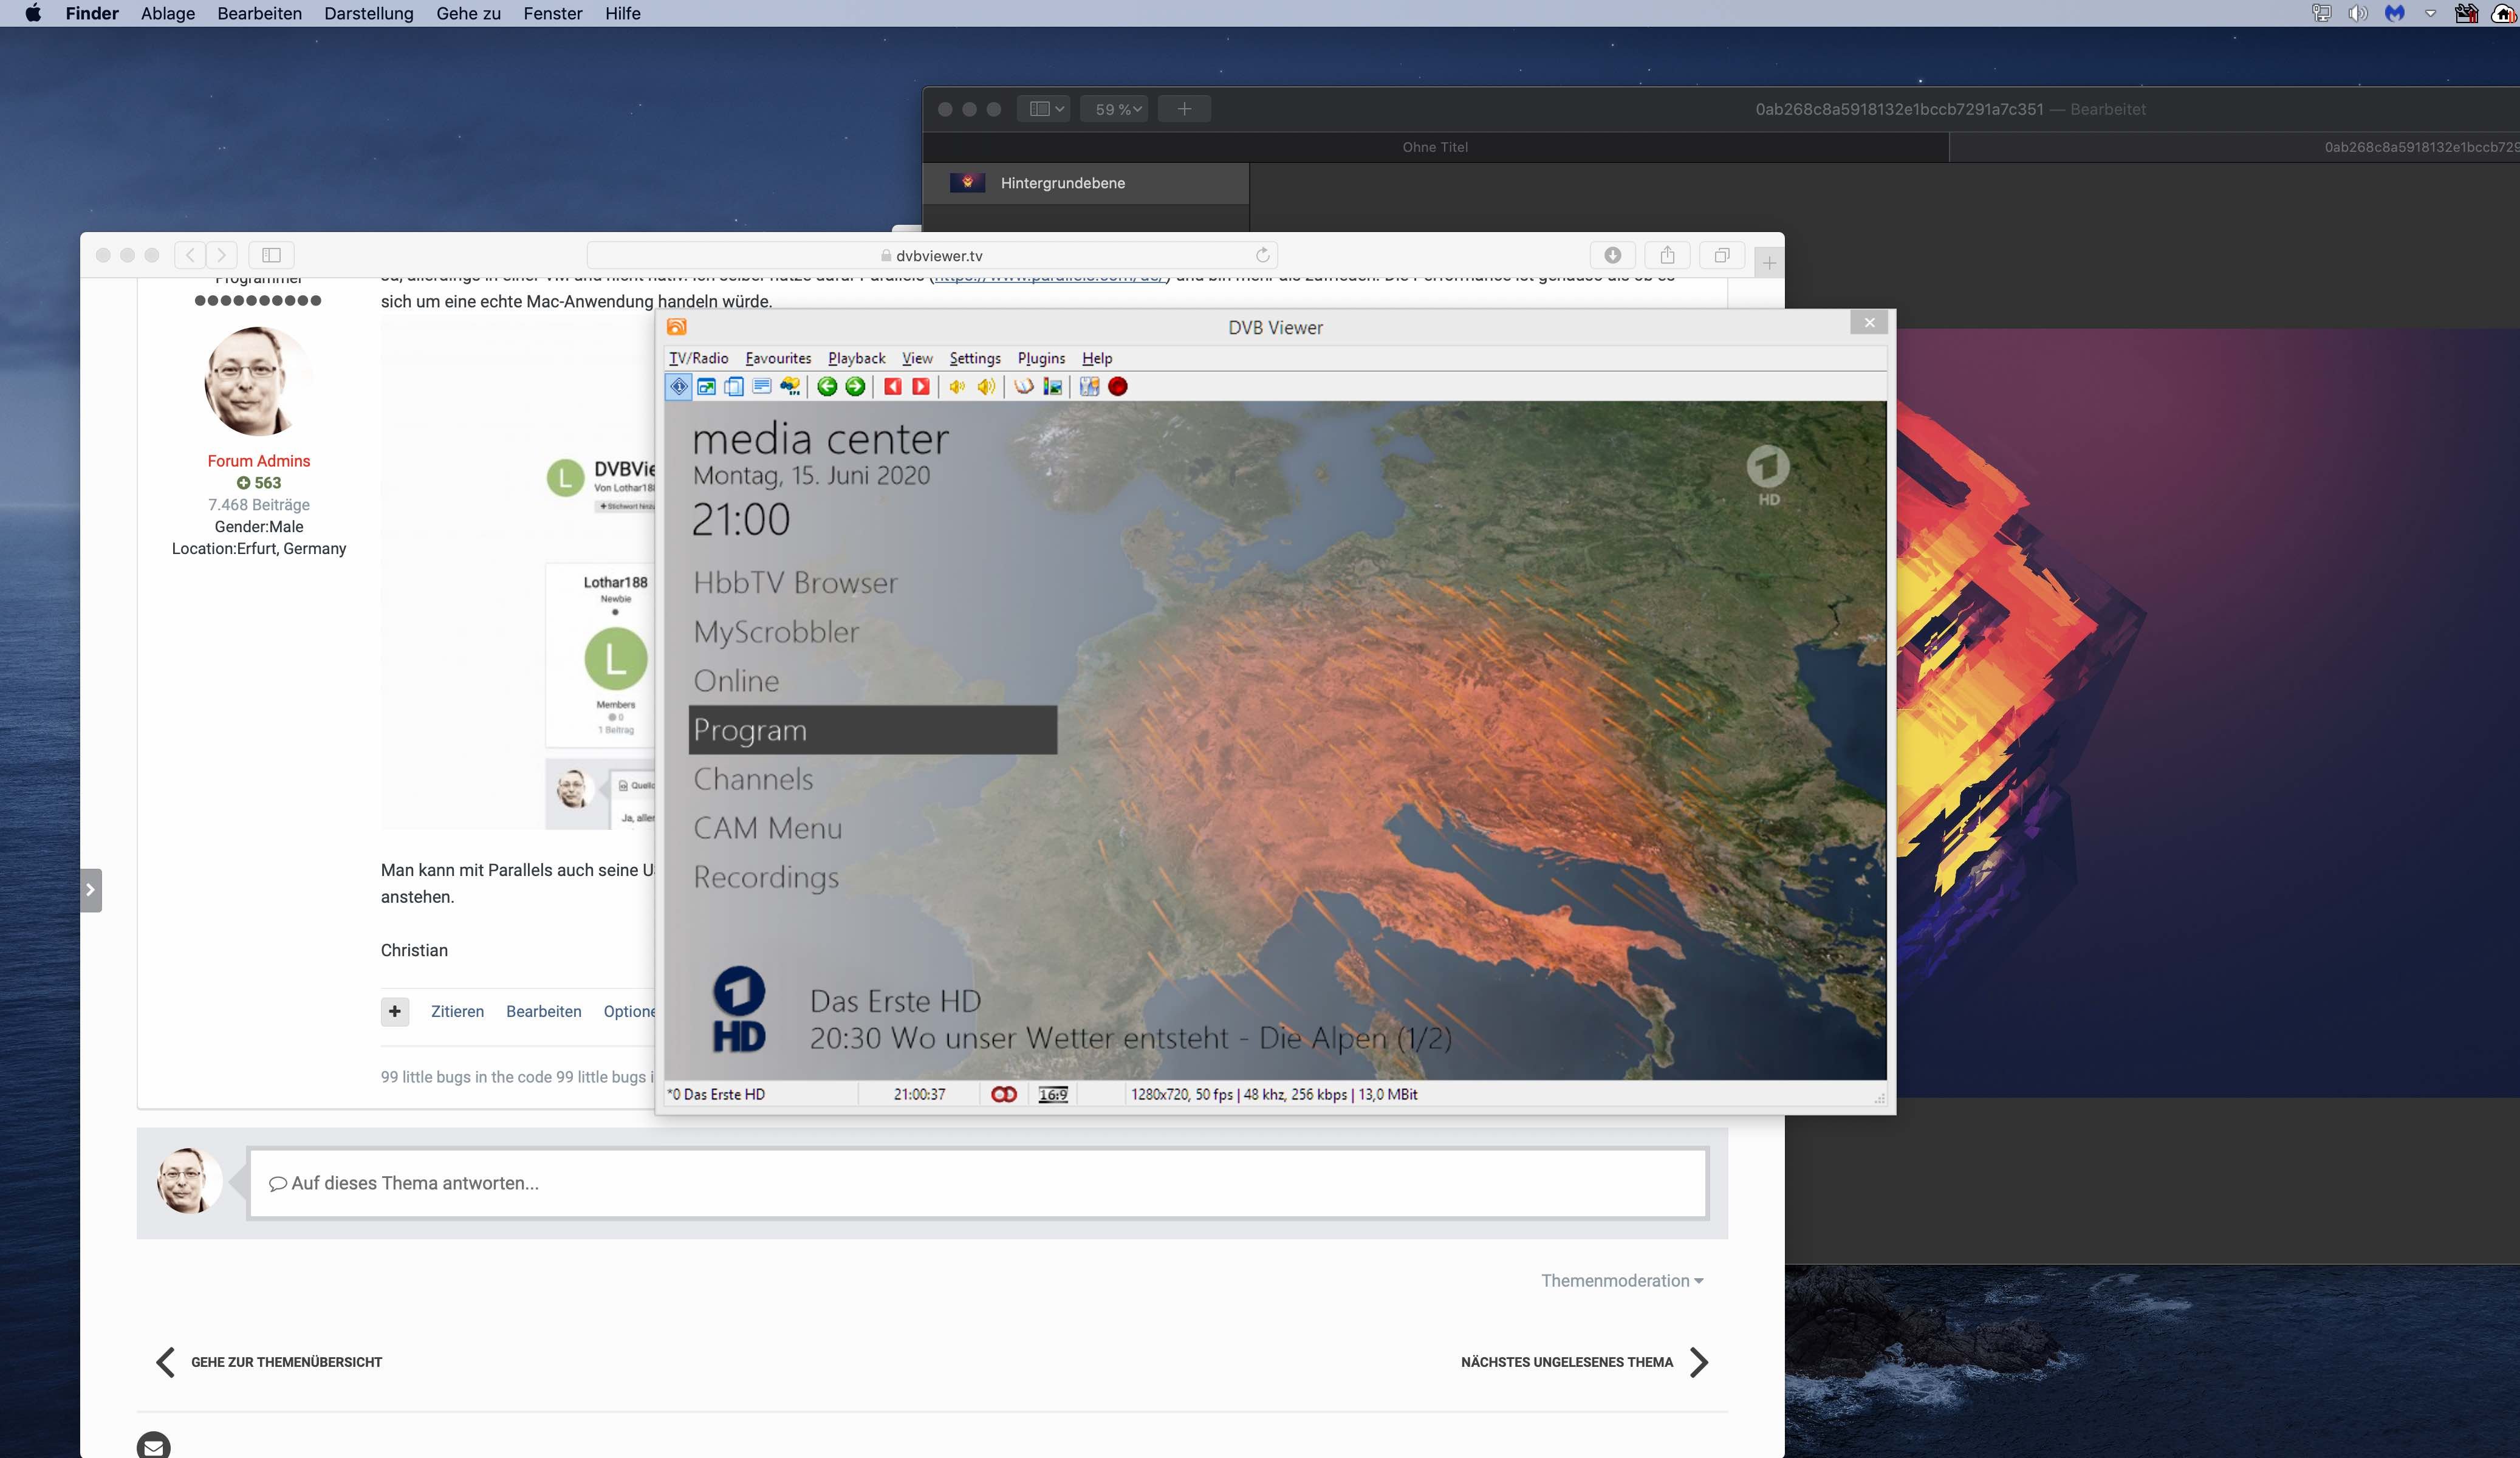Click Forum Admins group link
Screen dimensions: 2520x1458
coord(259,461)
